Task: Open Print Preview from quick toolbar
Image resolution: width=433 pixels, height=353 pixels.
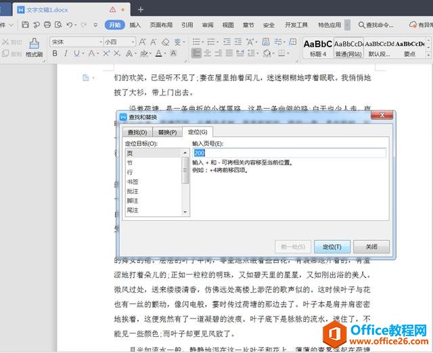Action: 58,25
